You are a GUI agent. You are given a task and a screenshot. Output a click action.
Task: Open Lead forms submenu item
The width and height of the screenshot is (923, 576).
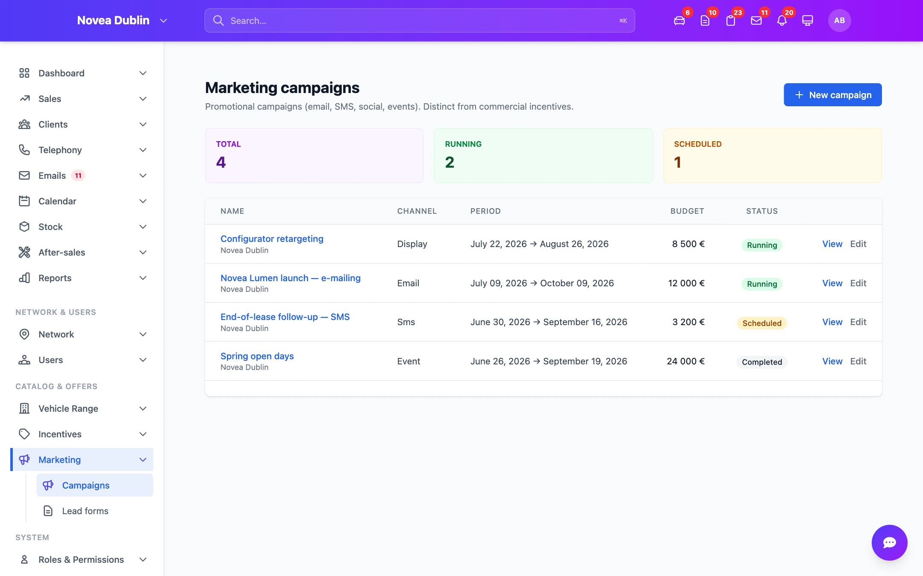pyautogui.click(x=95, y=511)
